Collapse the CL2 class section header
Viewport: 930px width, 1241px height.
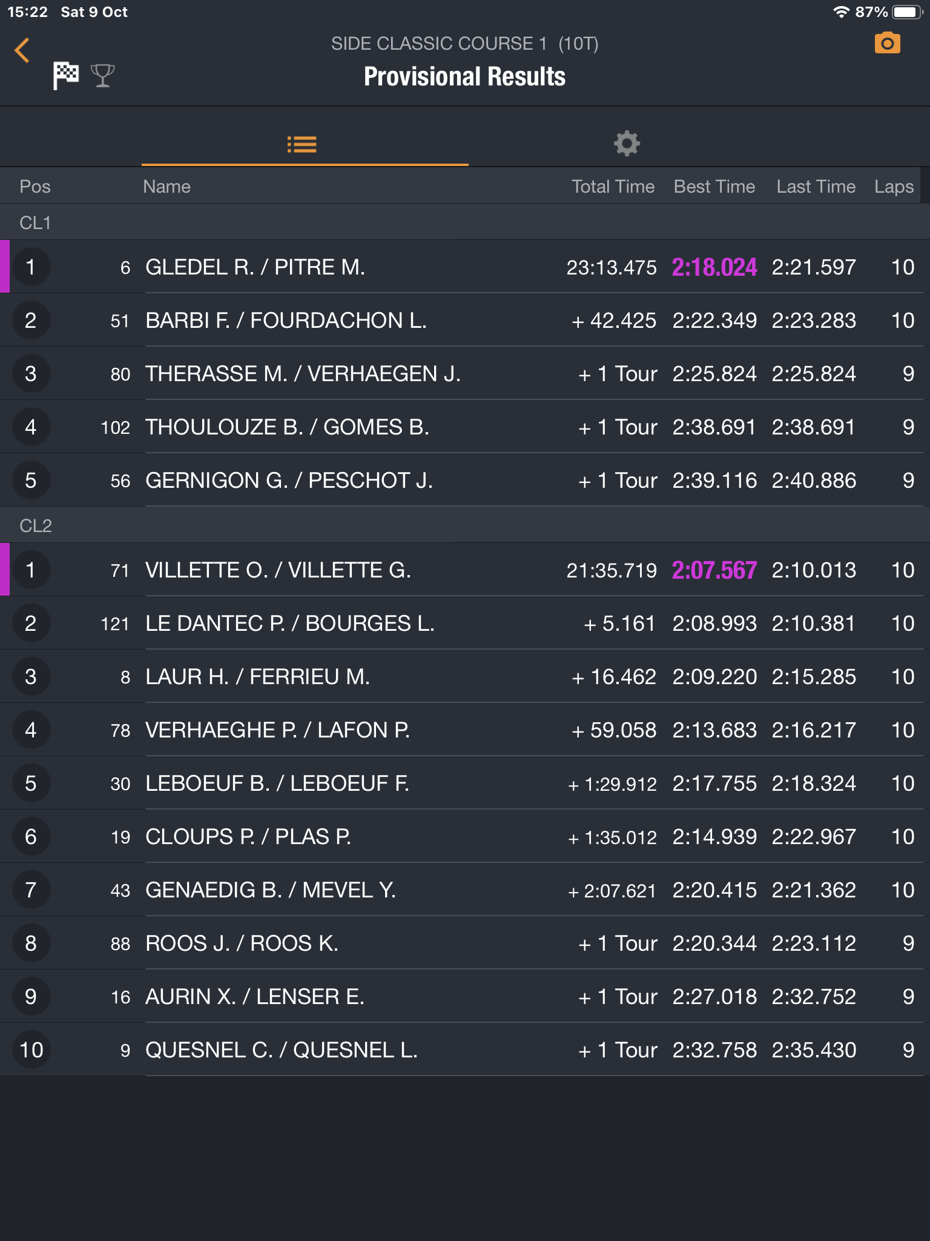coord(465,525)
